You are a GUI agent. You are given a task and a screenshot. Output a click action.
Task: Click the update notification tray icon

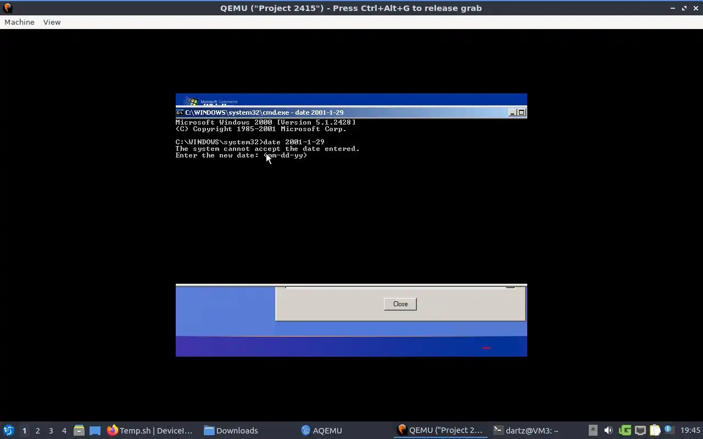pos(669,430)
